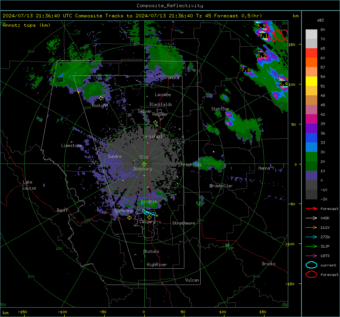Click the Okotoks city label
The height and width of the screenshot is (317, 340).
(151, 251)
